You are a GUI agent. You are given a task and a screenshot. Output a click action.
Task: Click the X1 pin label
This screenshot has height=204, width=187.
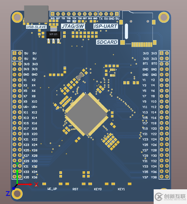pyautogui.click(x=25, y=80)
